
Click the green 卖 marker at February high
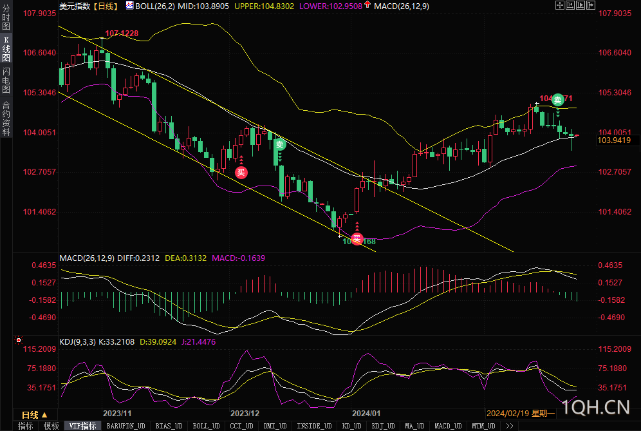[557, 99]
